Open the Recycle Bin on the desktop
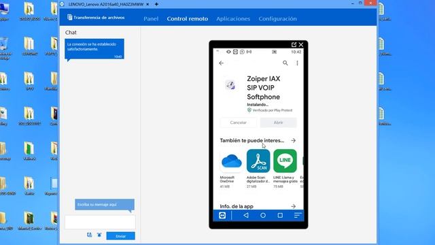This screenshot has height=245, width=435. click(x=5, y=48)
